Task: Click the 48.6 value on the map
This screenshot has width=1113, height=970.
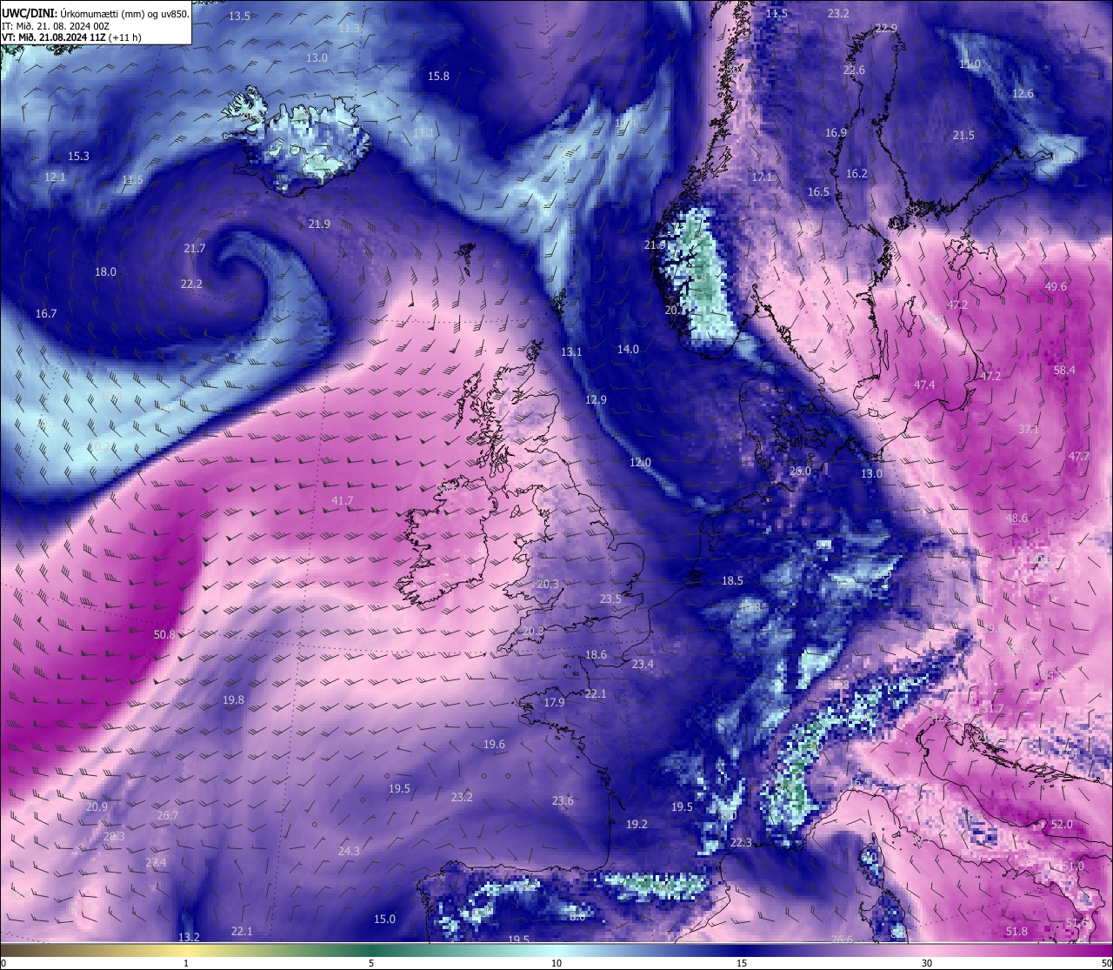Action: click(1016, 518)
